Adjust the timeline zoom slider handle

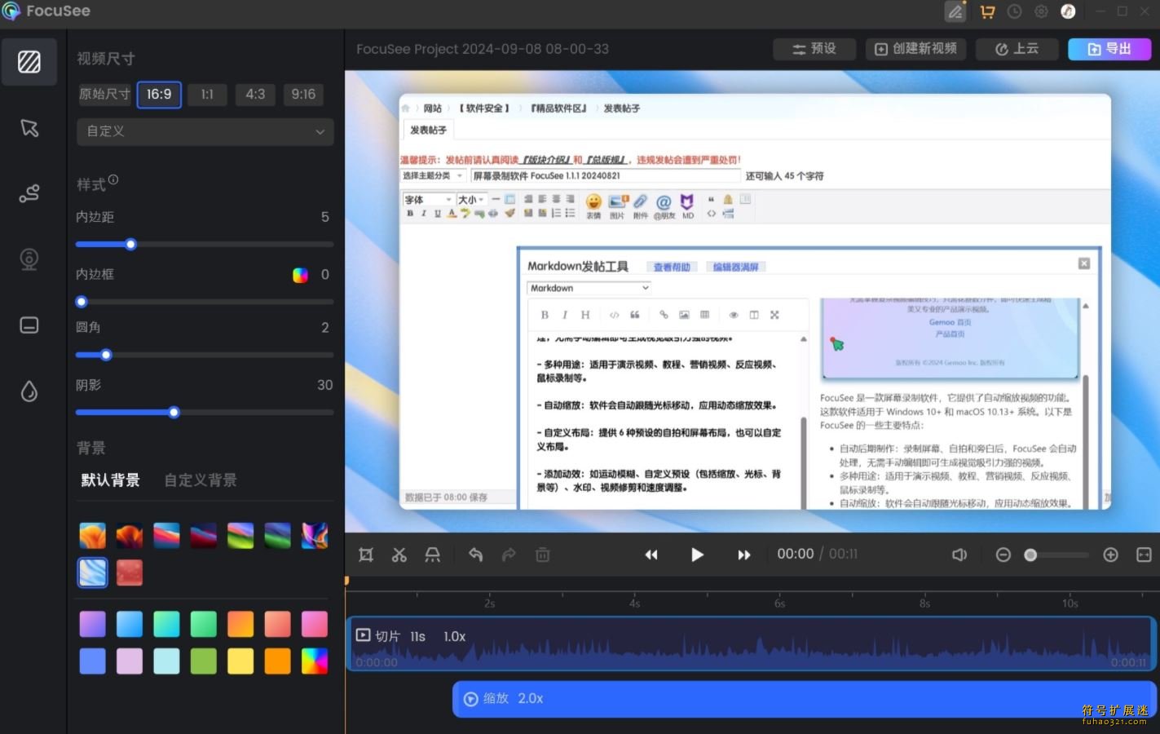coord(1030,555)
